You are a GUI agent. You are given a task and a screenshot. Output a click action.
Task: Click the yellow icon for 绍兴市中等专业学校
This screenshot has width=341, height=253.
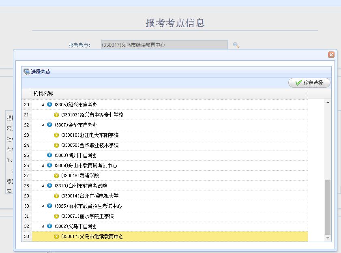56,115
